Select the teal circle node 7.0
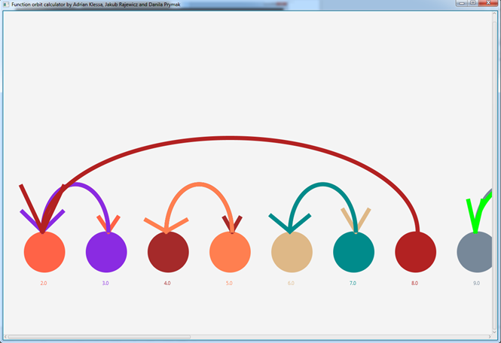The width and height of the screenshot is (501, 343). point(353,252)
